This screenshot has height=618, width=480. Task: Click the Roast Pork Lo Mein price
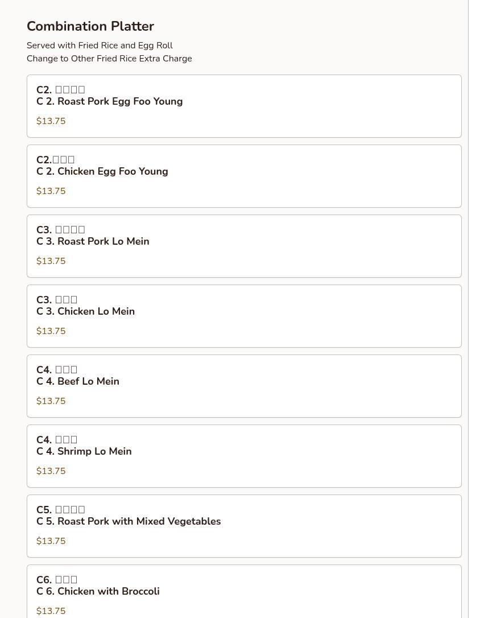51,261
